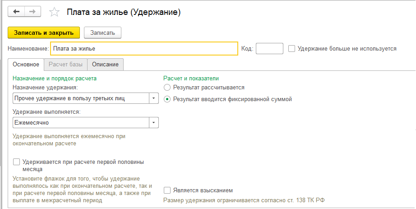Click the Плата за жилье (Удержание) title
The image size is (416, 209).
point(123,12)
